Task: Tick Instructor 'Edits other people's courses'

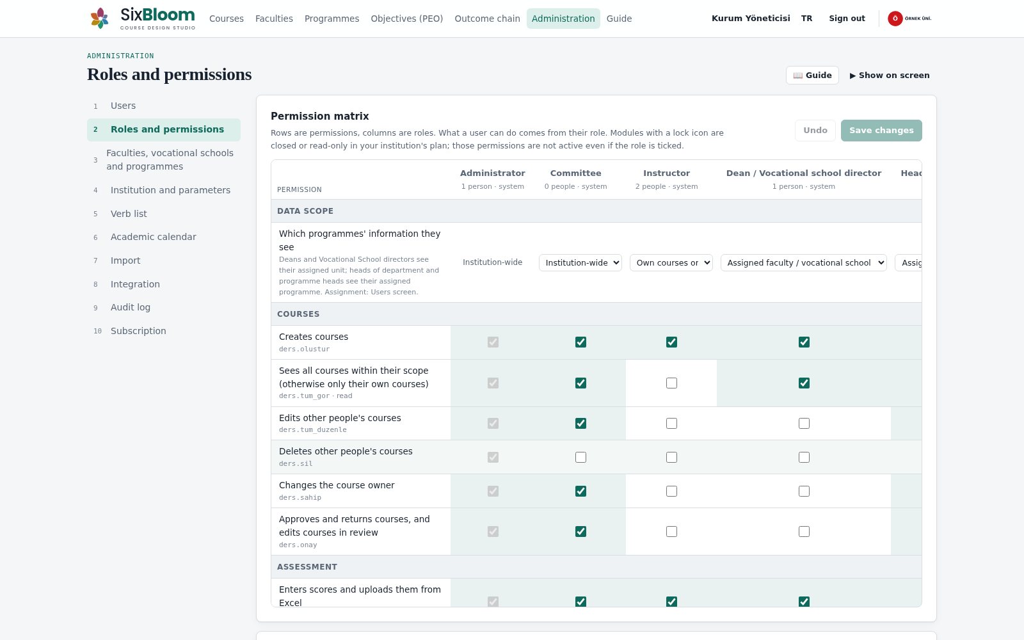Action: click(671, 424)
